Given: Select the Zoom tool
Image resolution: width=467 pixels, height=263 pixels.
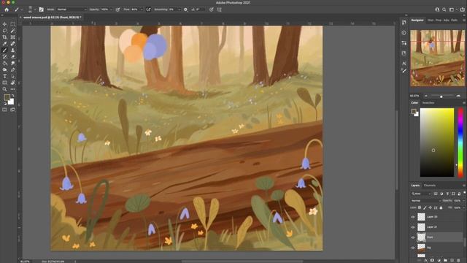Looking at the screenshot, I should coord(4,89).
